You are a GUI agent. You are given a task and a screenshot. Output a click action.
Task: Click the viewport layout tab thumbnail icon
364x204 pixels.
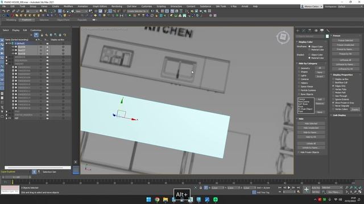pos(76,170)
